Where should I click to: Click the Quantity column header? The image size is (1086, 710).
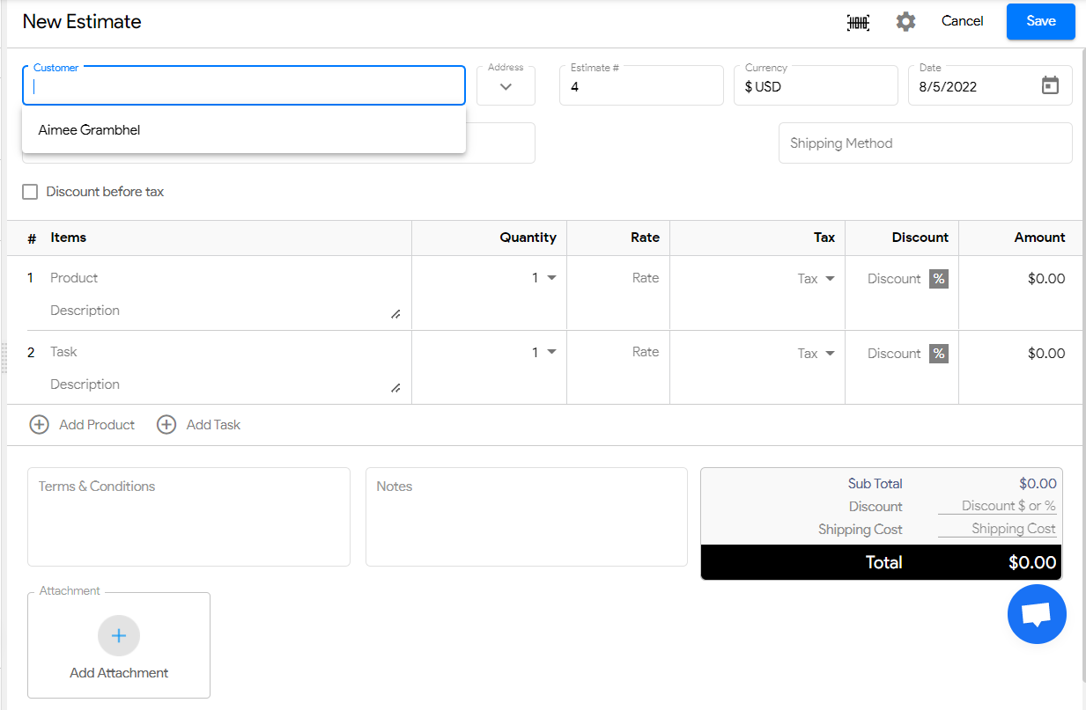click(528, 238)
